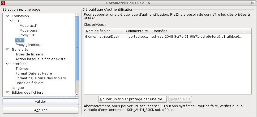
Task: Click the Valider button
Action: coord(41,102)
